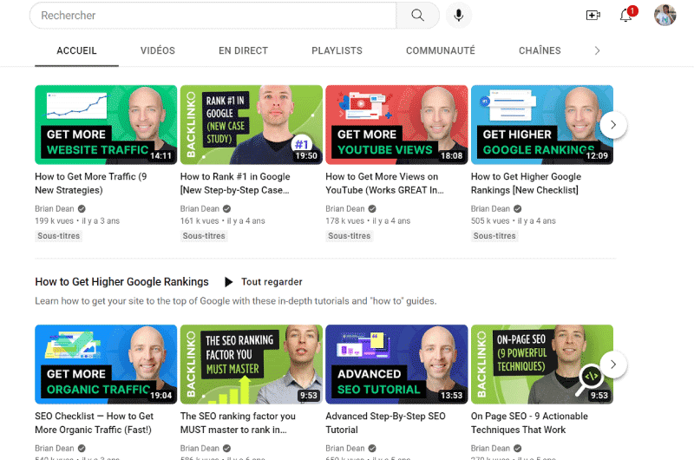Play the Advanced SEO Tutorial thumbnail
The width and height of the screenshot is (694, 460).
point(396,365)
